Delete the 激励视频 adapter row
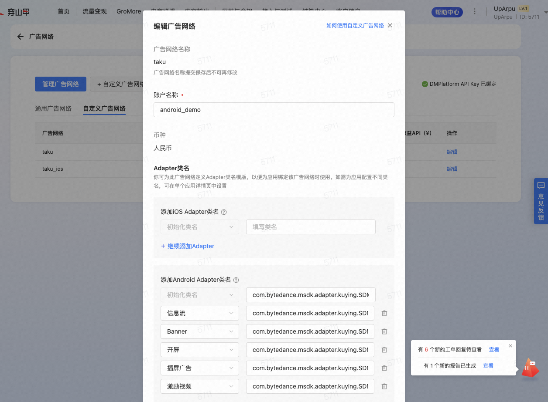Viewport: 548px width, 402px height. tap(384, 386)
